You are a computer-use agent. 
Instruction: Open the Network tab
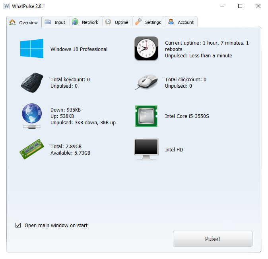coord(85,22)
